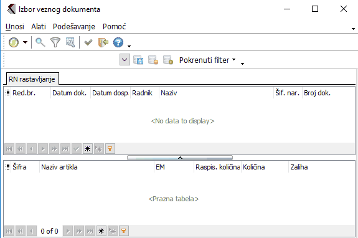Screen dimensions: 358x238
Task: Sort by Radnik column header
Action: pos(144,93)
